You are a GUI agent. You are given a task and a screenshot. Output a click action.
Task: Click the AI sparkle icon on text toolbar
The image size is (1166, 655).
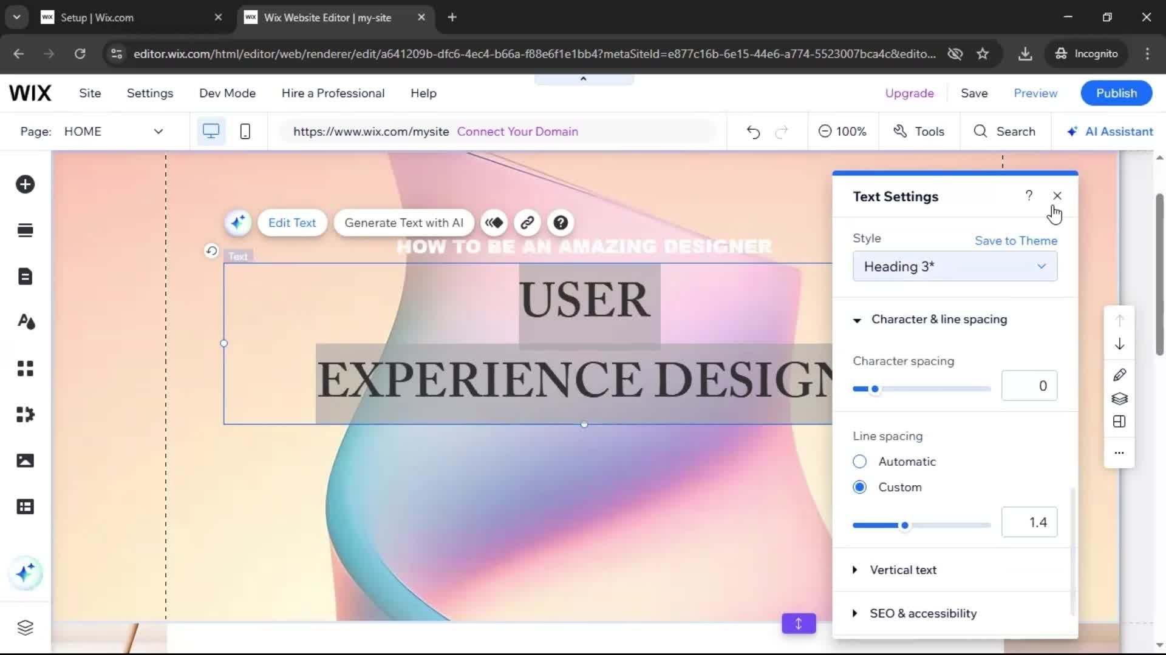point(237,223)
